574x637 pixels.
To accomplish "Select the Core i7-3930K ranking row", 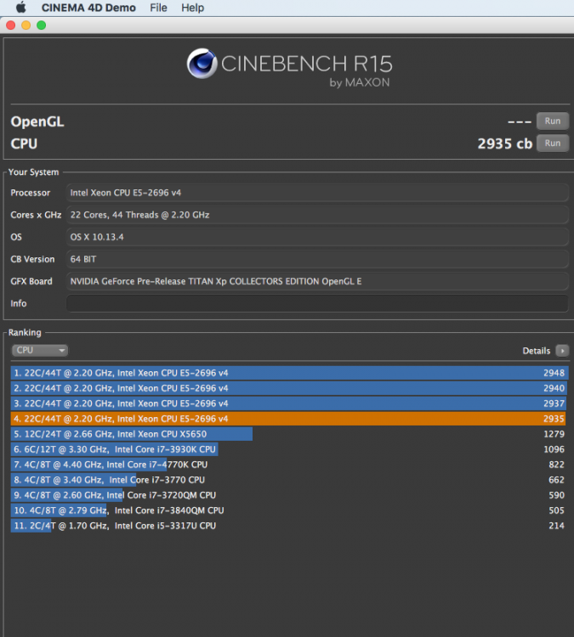I will click(289, 449).
